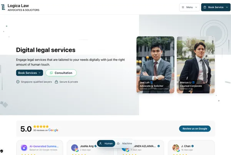This screenshot has width=231, height=155.
Task: Open the Menu dropdown in header
Action: pos(189,7)
